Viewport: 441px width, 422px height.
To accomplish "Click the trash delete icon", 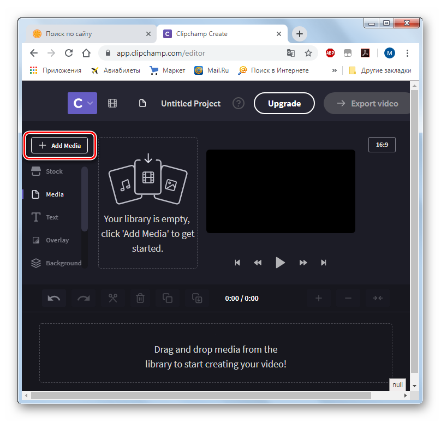I will pyautogui.click(x=140, y=298).
